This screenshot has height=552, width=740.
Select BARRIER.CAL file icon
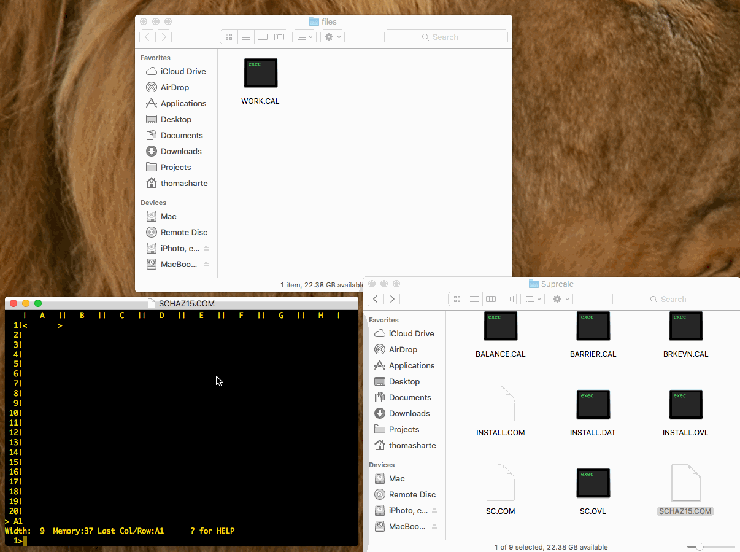[593, 326]
